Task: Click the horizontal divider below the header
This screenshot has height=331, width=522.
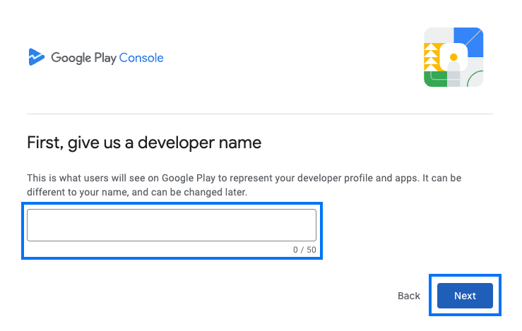Action: click(x=260, y=114)
